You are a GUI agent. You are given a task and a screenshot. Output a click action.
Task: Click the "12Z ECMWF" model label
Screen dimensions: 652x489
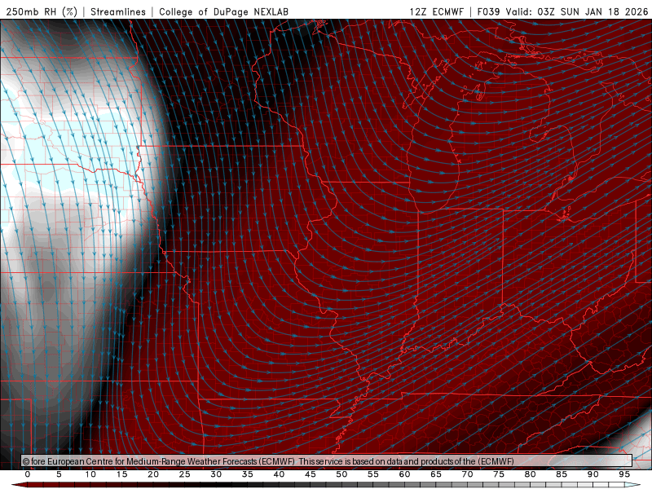436,11
